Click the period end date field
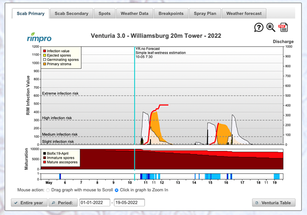 point(129,202)
